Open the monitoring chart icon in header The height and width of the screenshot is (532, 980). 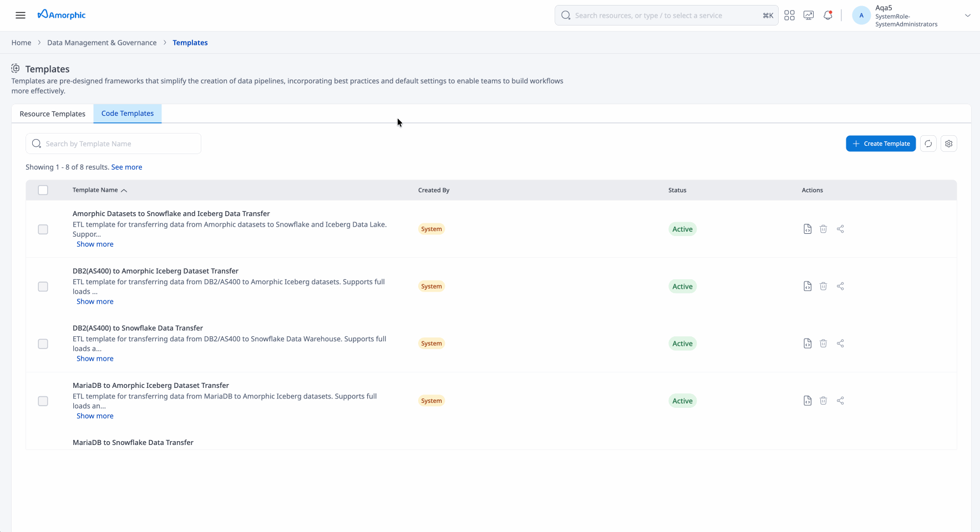coord(809,16)
